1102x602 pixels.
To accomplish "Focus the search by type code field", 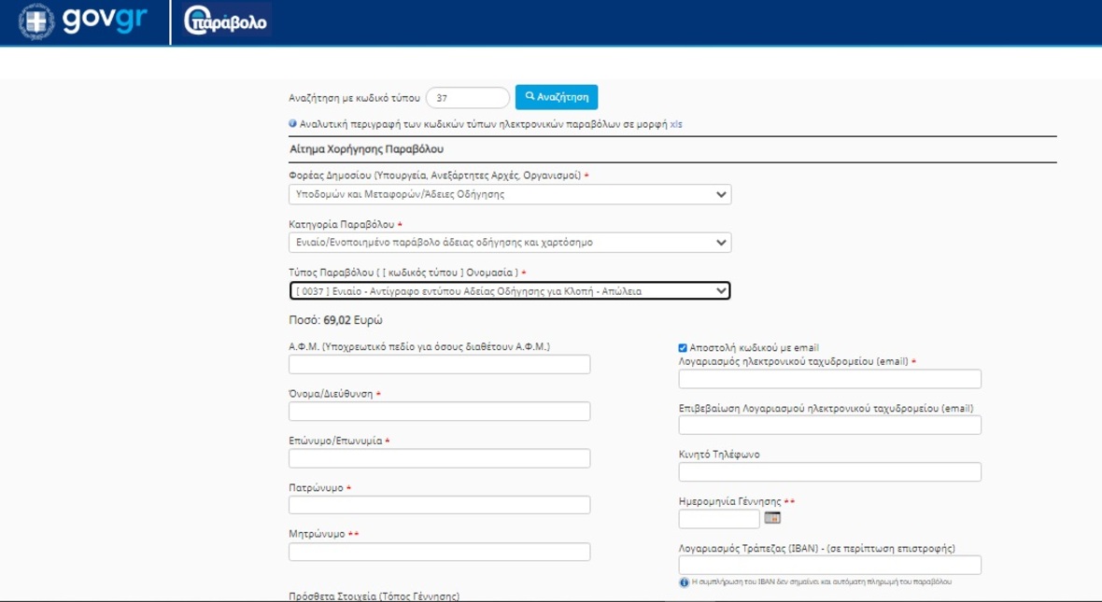I will pos(467,98).
